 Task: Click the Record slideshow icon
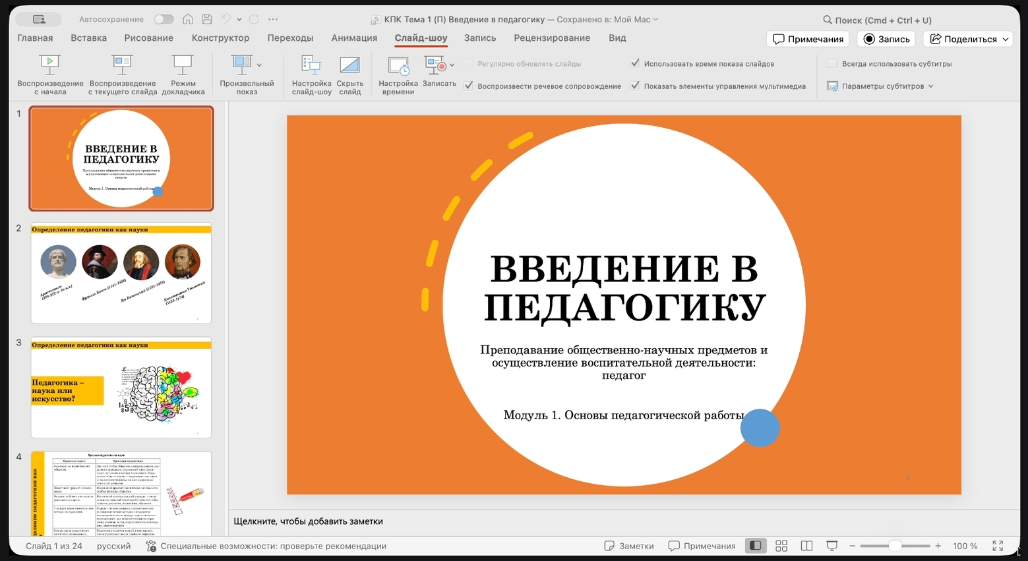click(x=436, y=65)
